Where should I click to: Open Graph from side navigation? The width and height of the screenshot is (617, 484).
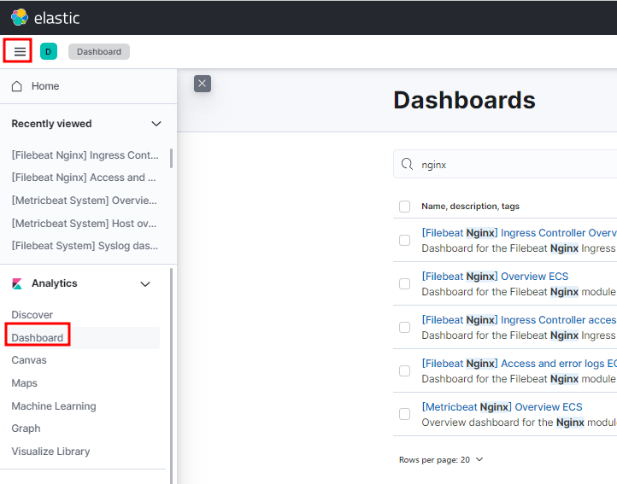click(26, 429)
